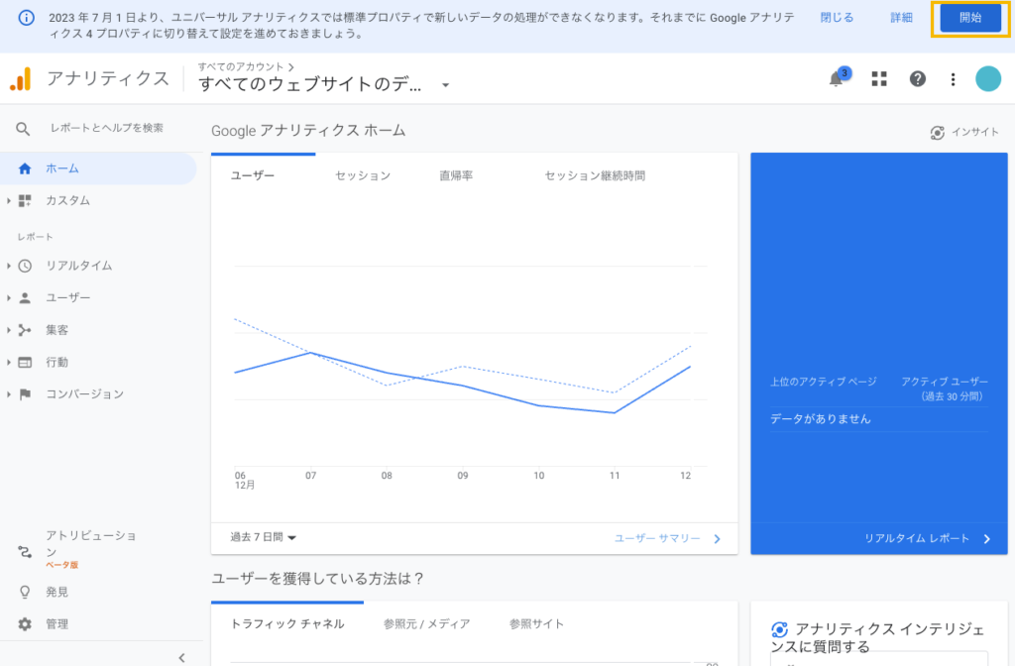Open the Google apps grid icon
The width and height of the screenshot is (1015, 666).
(x=878, y=79)
